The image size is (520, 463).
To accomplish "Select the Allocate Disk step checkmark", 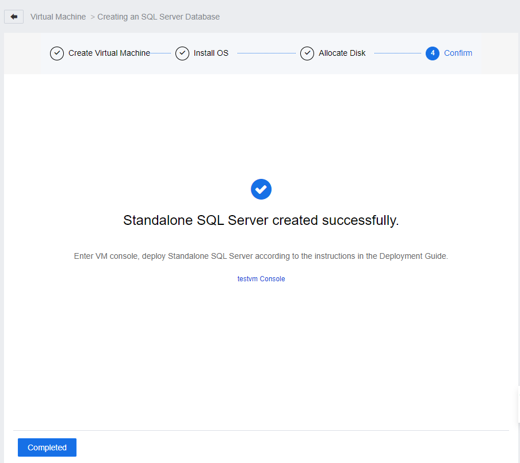I will click(307, 53).
